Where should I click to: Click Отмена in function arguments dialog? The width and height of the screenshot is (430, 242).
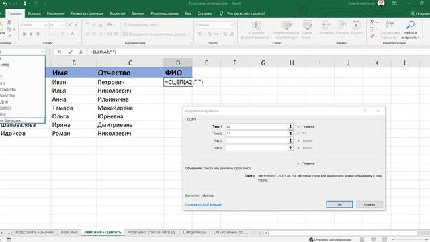coord(370,204)
